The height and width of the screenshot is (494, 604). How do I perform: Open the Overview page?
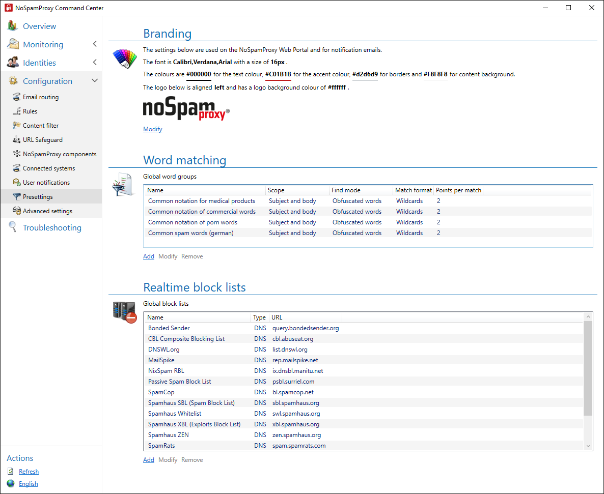[x=39, y=26]
